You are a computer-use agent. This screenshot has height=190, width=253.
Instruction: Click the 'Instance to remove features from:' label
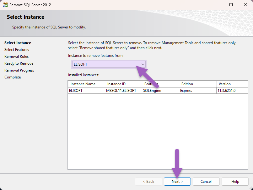coord(96,56)
